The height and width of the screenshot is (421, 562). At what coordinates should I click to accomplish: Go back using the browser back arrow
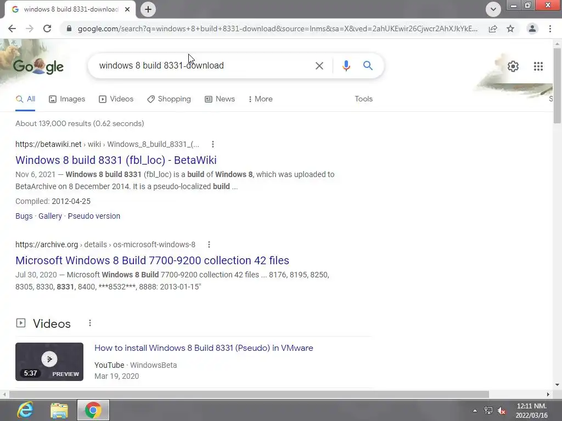click(12, 29)
